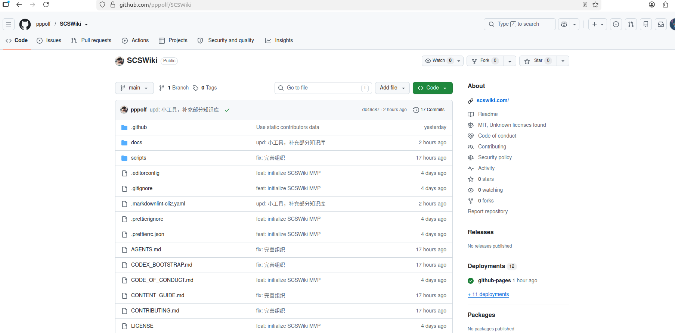
Task: Expand the Copilot options dropdown arrow
Action: coord(575,24)
